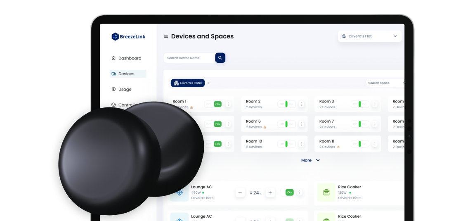Click 2 Devices text under Room 6

(254, 127)
